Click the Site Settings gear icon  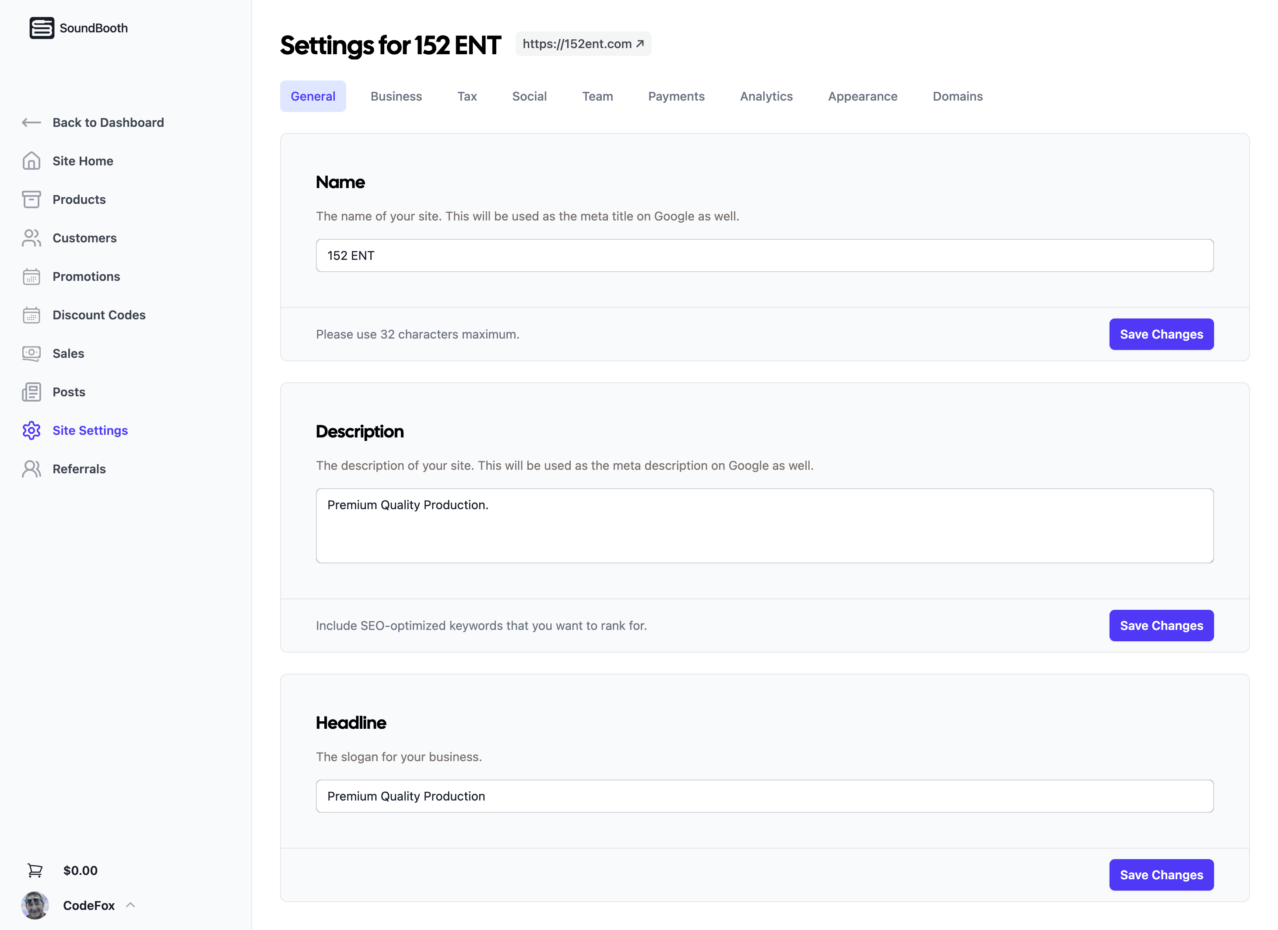pos(32,430)
